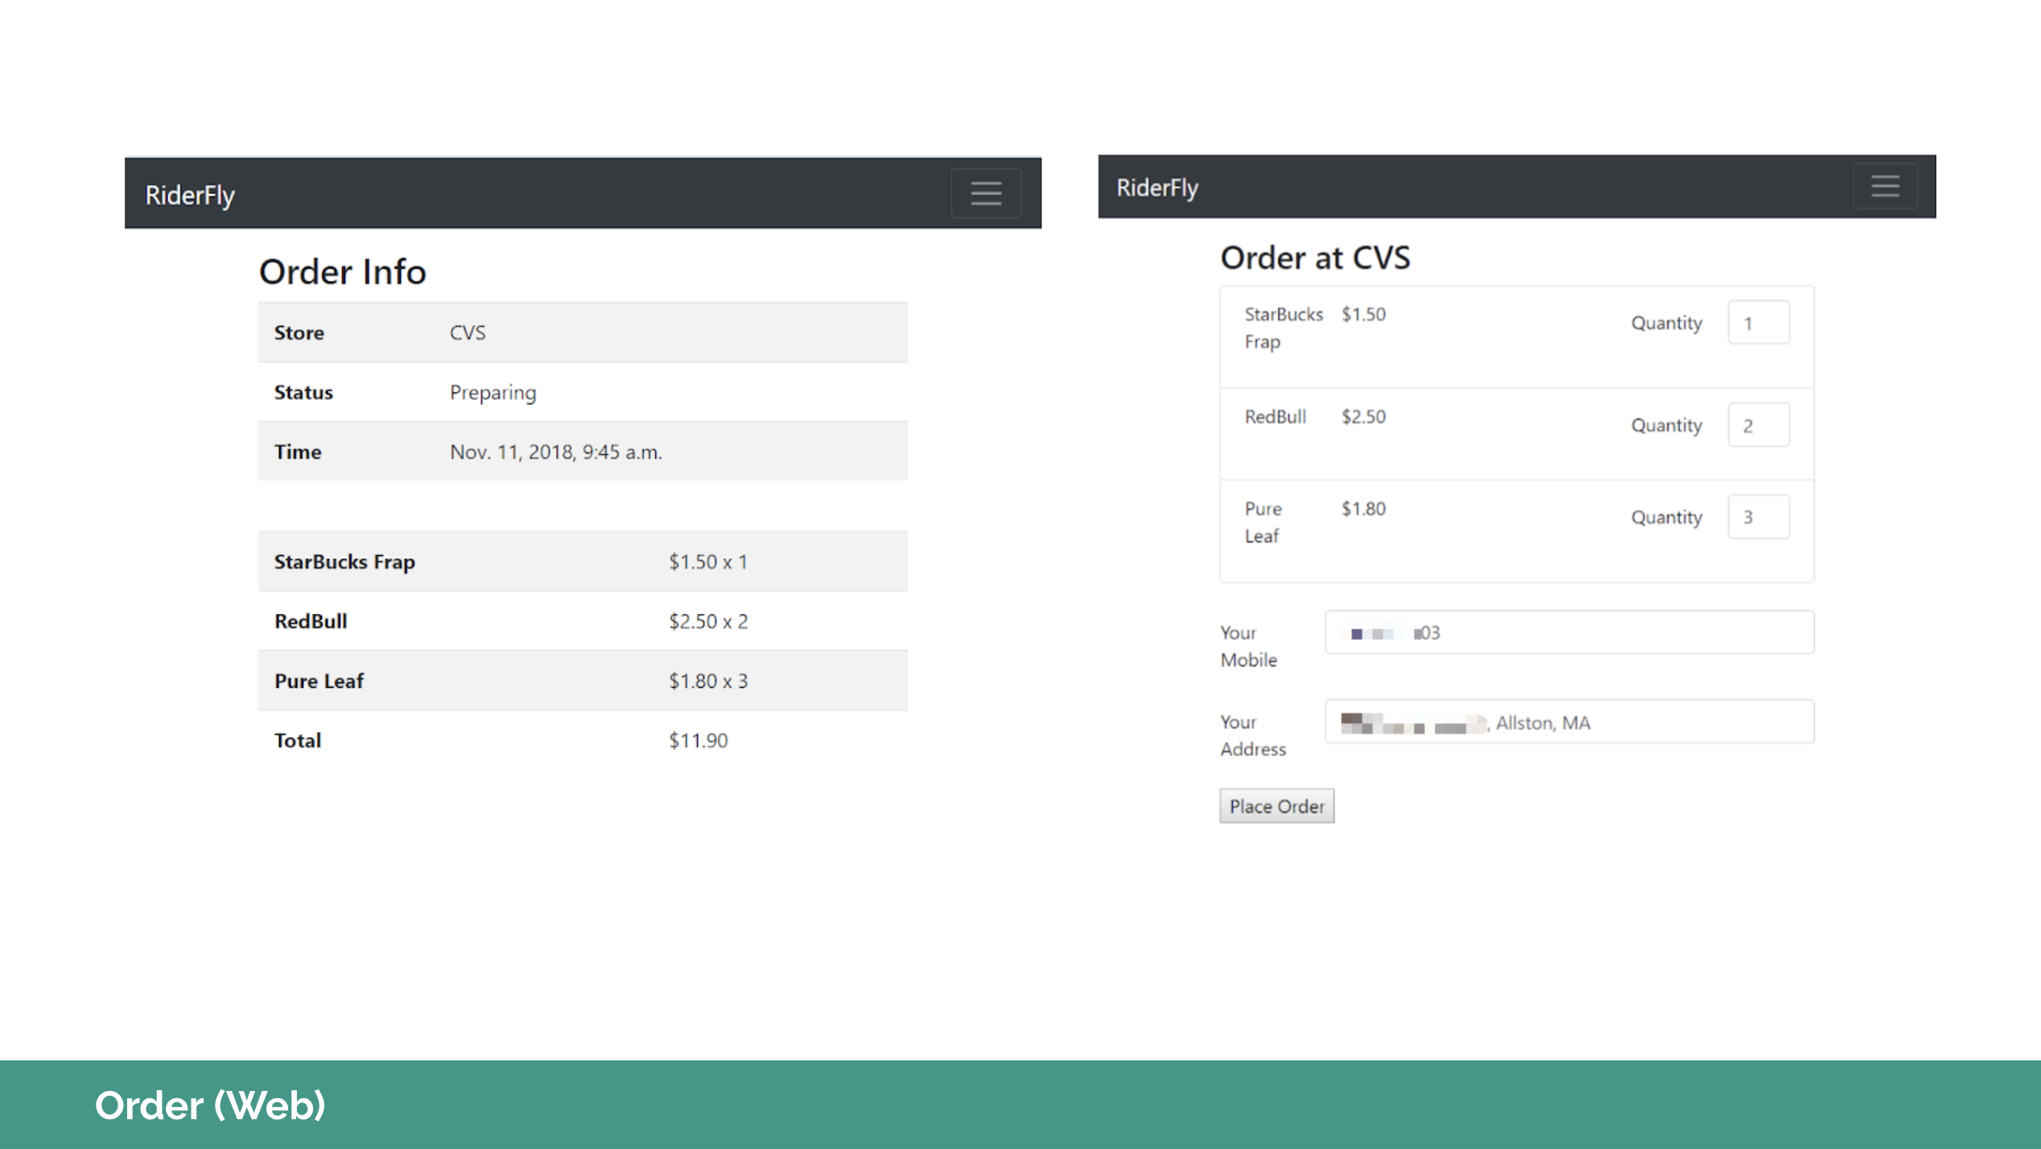2041x1149 pixels.
Task: Click Pure Leaf row in order summary
Action: [582, 681]
